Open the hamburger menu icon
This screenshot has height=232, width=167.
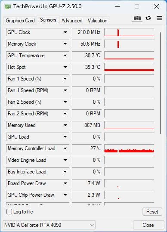pos(159,18)
